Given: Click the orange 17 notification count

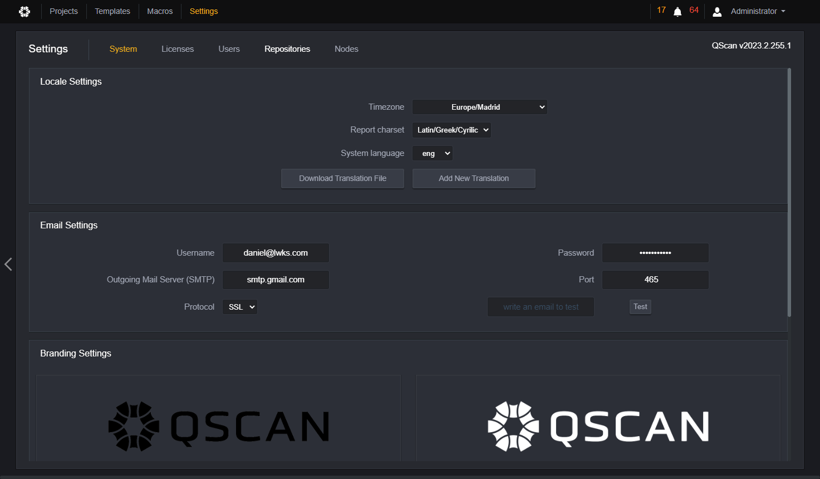Looking at the screenshot, I should [x=661, y=10].
